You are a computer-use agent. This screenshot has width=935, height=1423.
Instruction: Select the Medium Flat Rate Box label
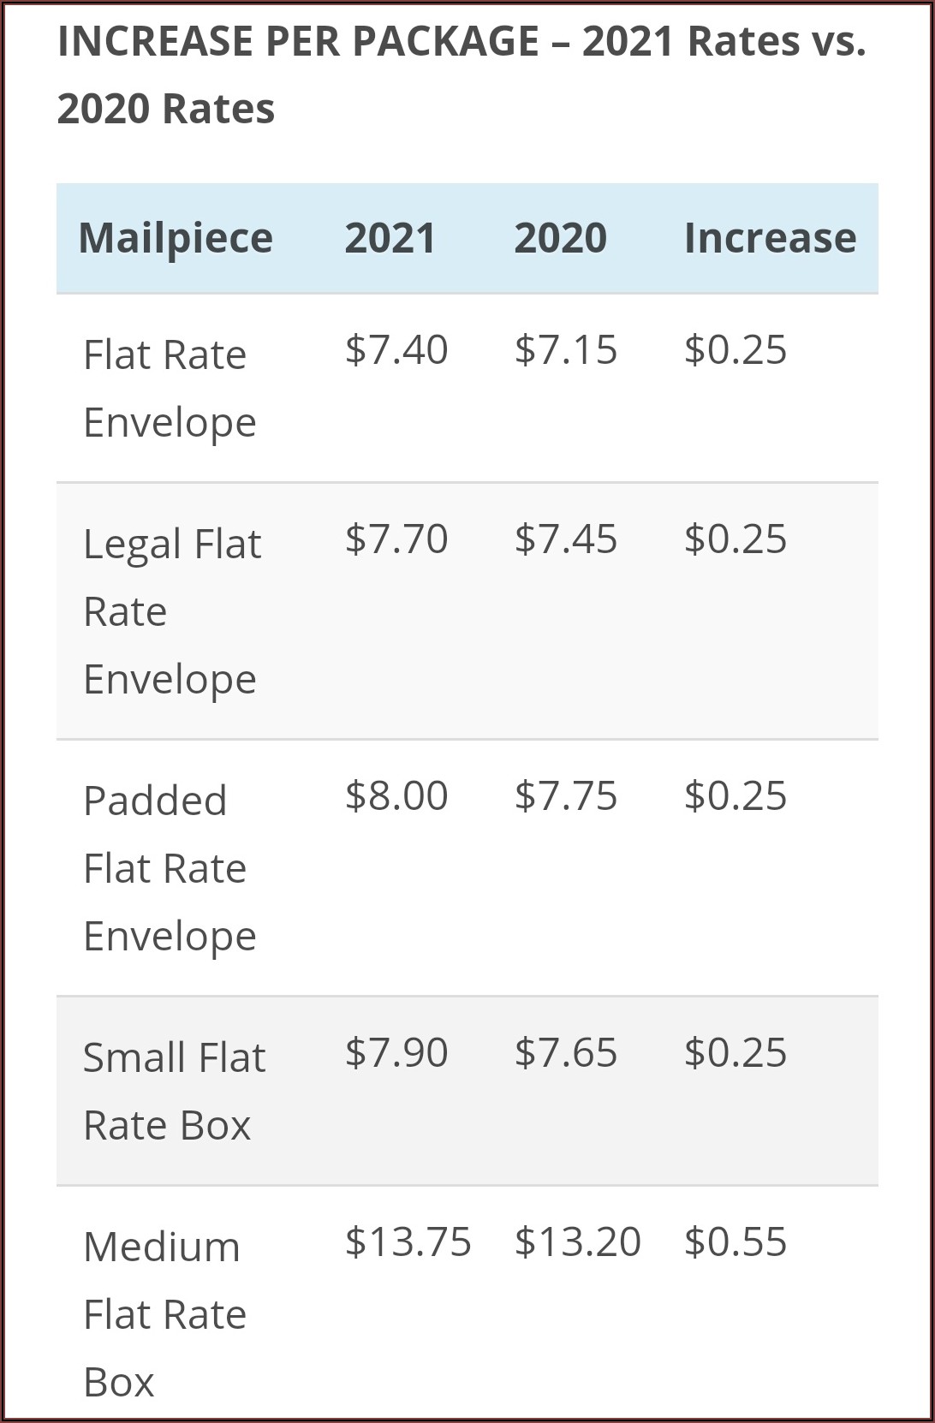click(164, 1314)
